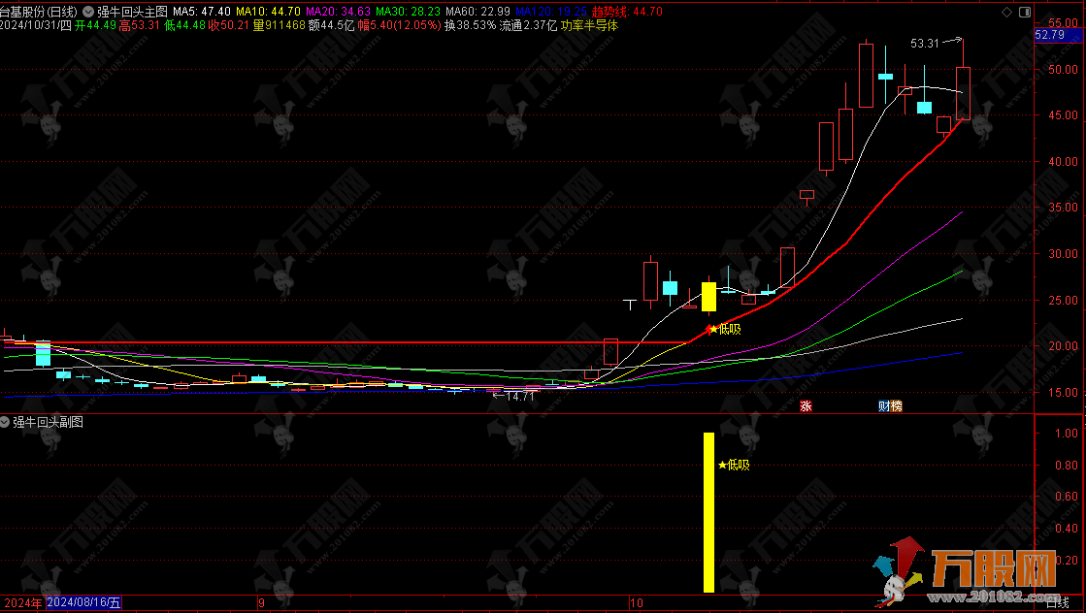
Task: Select the yellow signal candlestick in the main chart
Action: pos(708,296)
